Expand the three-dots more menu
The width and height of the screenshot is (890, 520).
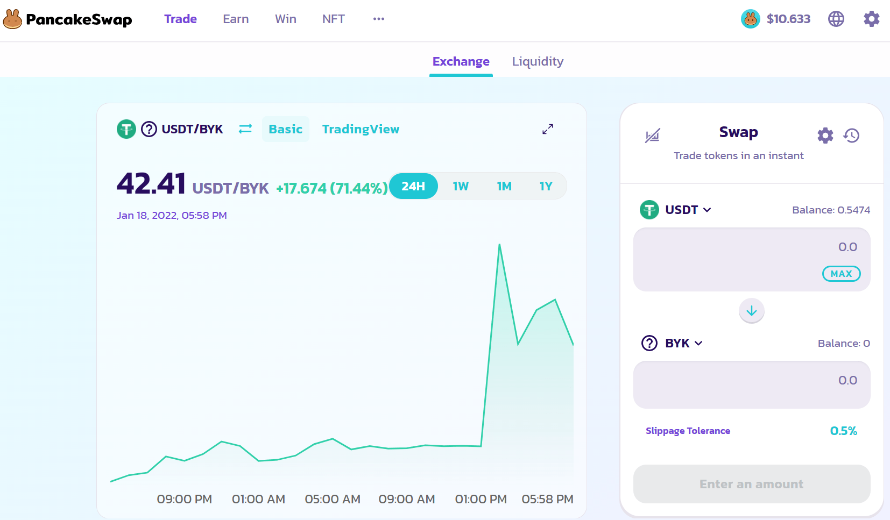pyautogui.click(x=379, y=19)
